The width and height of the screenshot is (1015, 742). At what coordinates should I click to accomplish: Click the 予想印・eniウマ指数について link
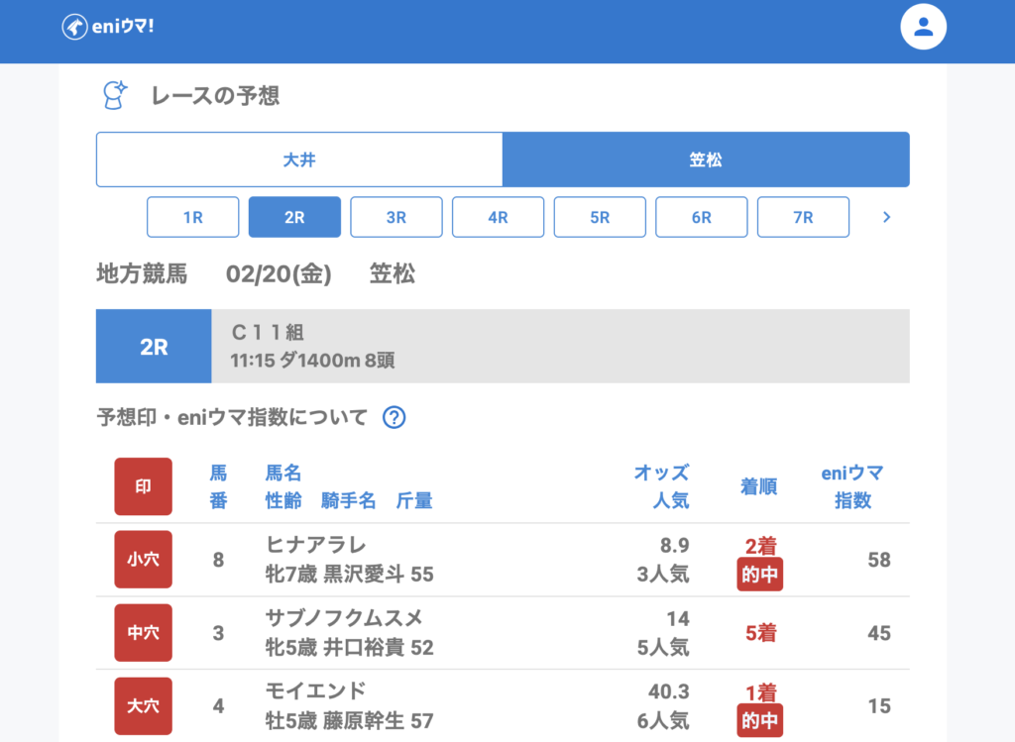click(232, 417)
